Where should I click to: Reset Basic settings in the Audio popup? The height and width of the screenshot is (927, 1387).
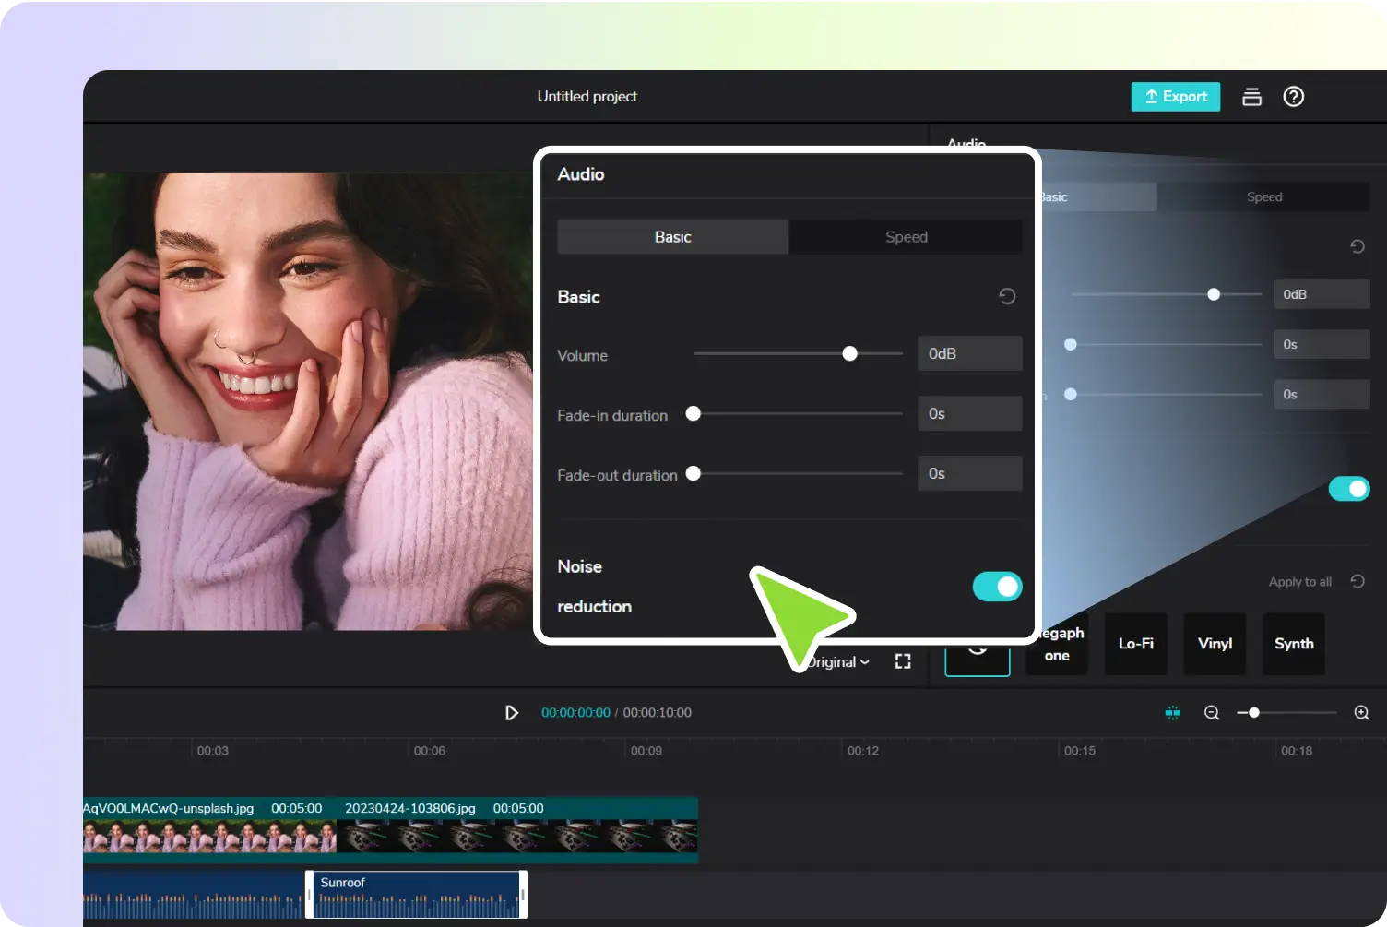(x=1007, y=296)
